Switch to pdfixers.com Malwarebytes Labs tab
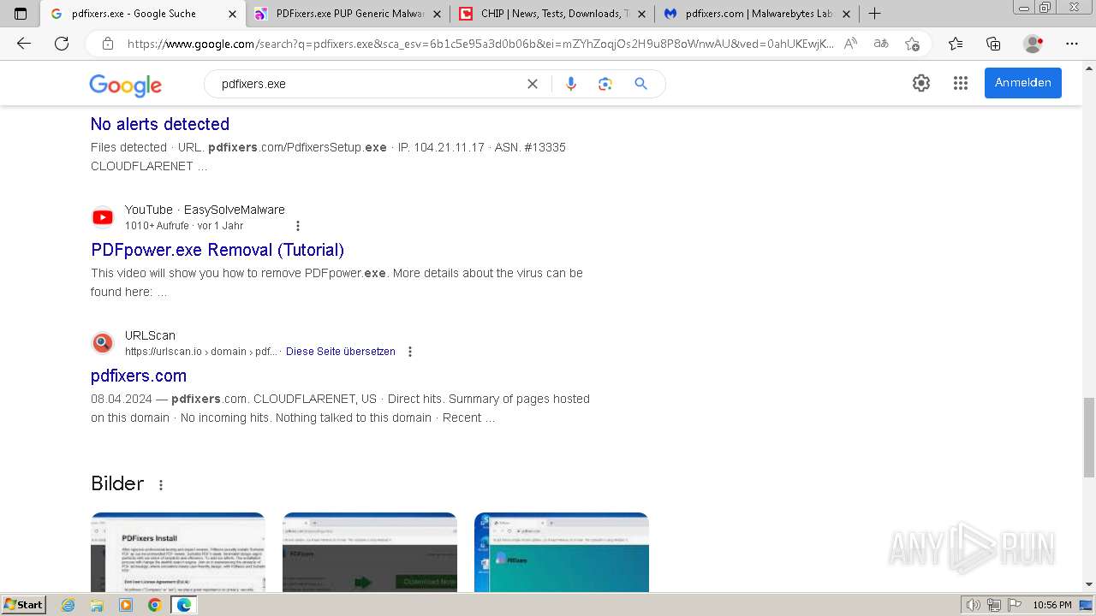1096x616 pixels. pyautogui.click(x=759, y=14)
